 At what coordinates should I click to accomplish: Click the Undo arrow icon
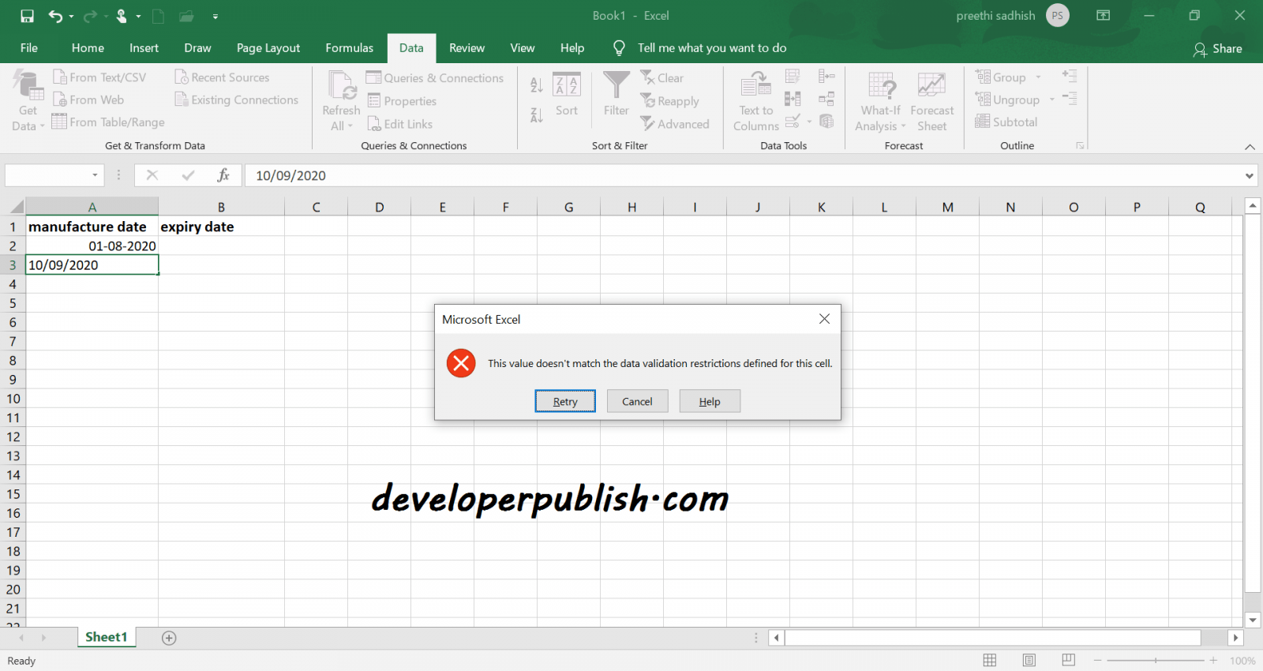pos(55,16)
